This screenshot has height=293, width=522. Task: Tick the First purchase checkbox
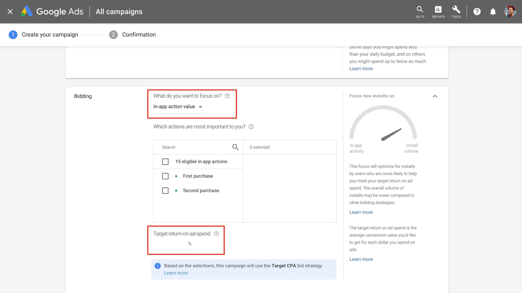click(x=165, y=176)
